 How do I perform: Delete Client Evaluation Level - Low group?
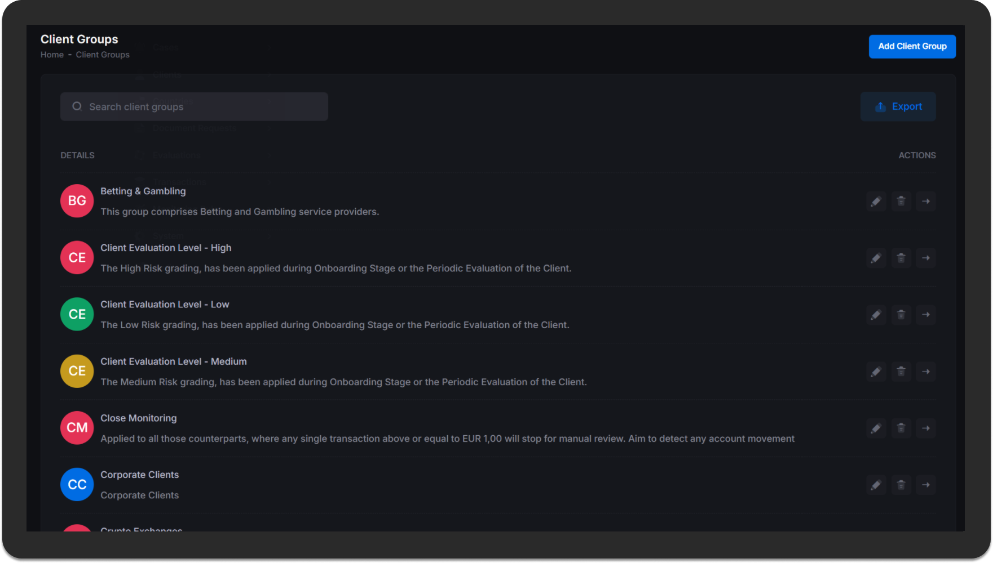[x=901, y=315]
